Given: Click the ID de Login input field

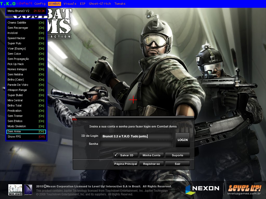Looking at the screenshot, I should pyautogui.click(x=136, y=136).
